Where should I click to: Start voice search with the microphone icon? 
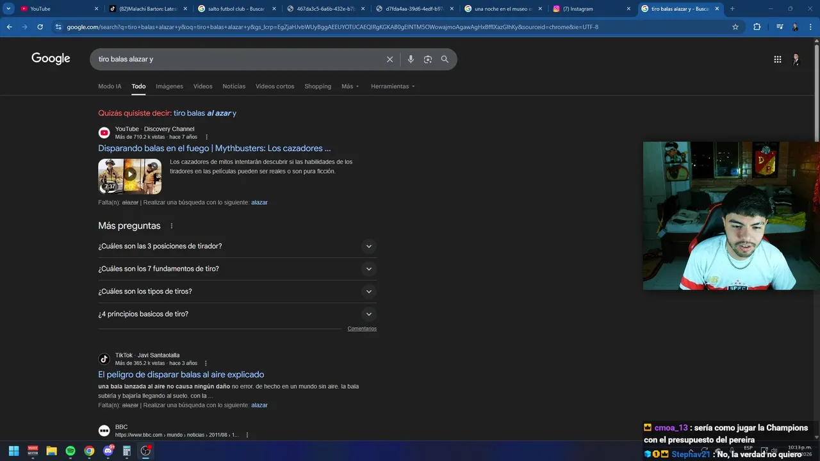click(411, 59)
